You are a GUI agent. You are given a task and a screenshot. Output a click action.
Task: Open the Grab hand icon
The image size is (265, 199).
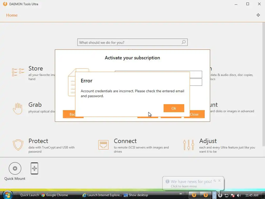[x=18, y=109]
